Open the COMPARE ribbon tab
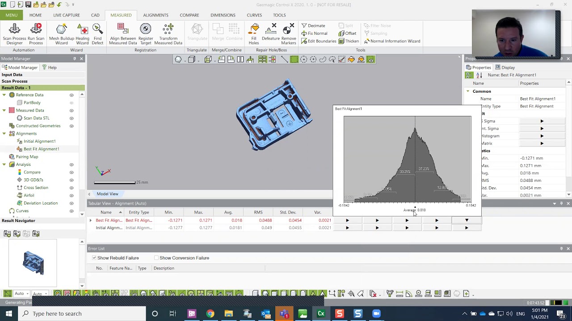Screen dimensions: 572x321 189,15
